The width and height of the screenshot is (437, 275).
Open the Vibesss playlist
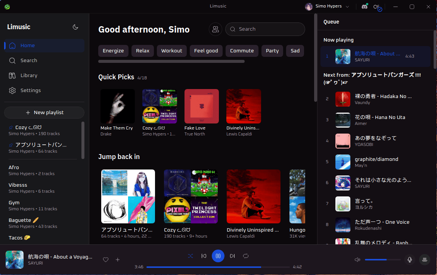42,188
